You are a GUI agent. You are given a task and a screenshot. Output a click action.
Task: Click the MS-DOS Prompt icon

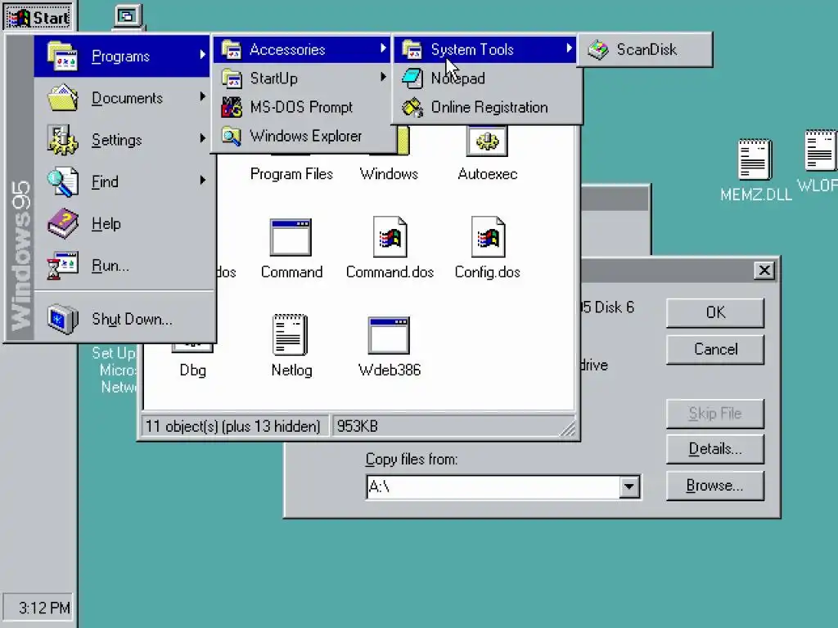click(x=232, y=107)
